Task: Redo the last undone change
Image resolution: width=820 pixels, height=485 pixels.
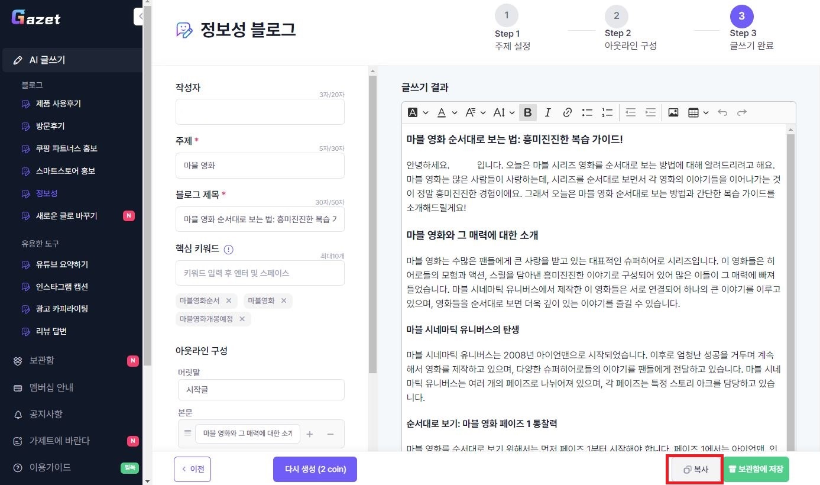Action: [742, 112]
